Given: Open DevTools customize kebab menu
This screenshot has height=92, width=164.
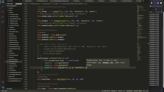Looking at the screenshot, I should pyautogui.click(x=159, y=9).
